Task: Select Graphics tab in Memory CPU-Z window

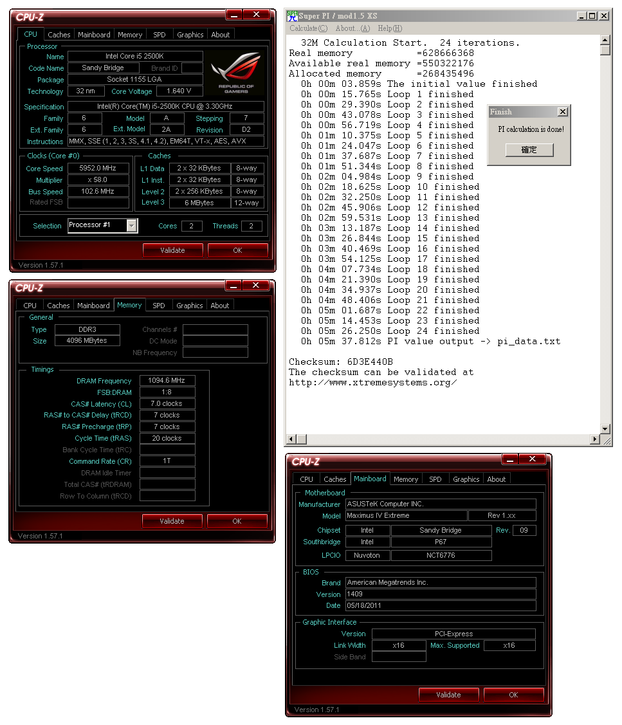Action: point(190,306)
